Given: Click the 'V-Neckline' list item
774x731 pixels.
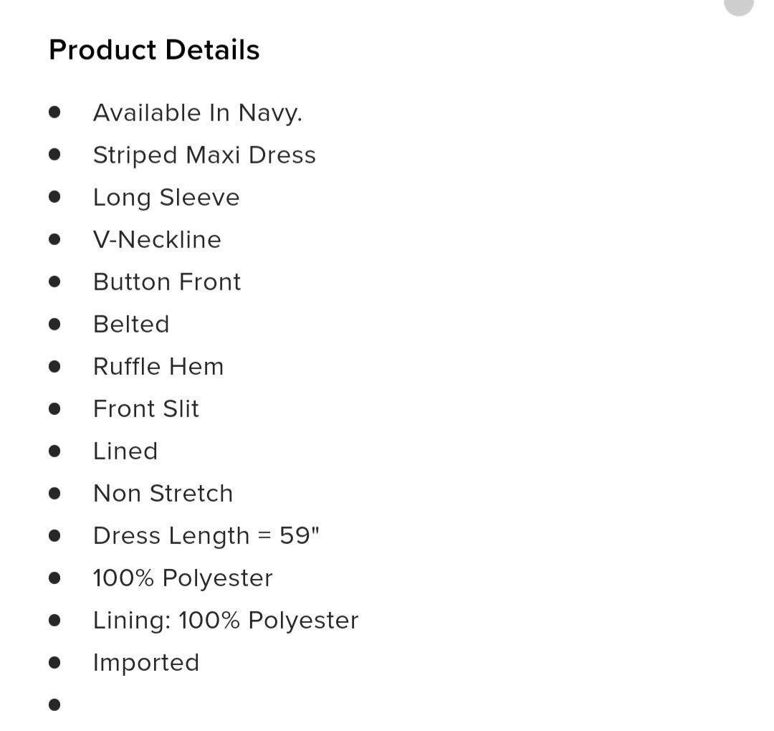Looking at the screenshot, I should click(157, 240).
